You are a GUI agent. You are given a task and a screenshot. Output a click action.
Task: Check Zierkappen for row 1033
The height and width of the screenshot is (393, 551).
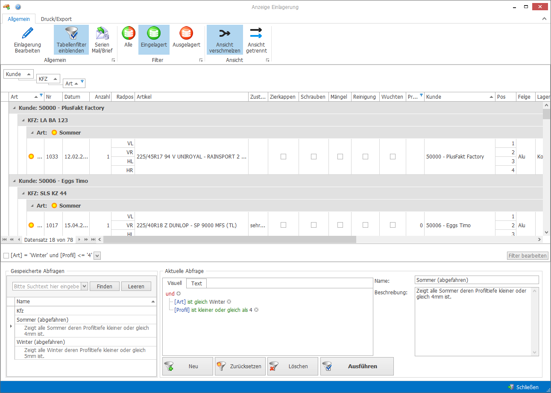283,157
